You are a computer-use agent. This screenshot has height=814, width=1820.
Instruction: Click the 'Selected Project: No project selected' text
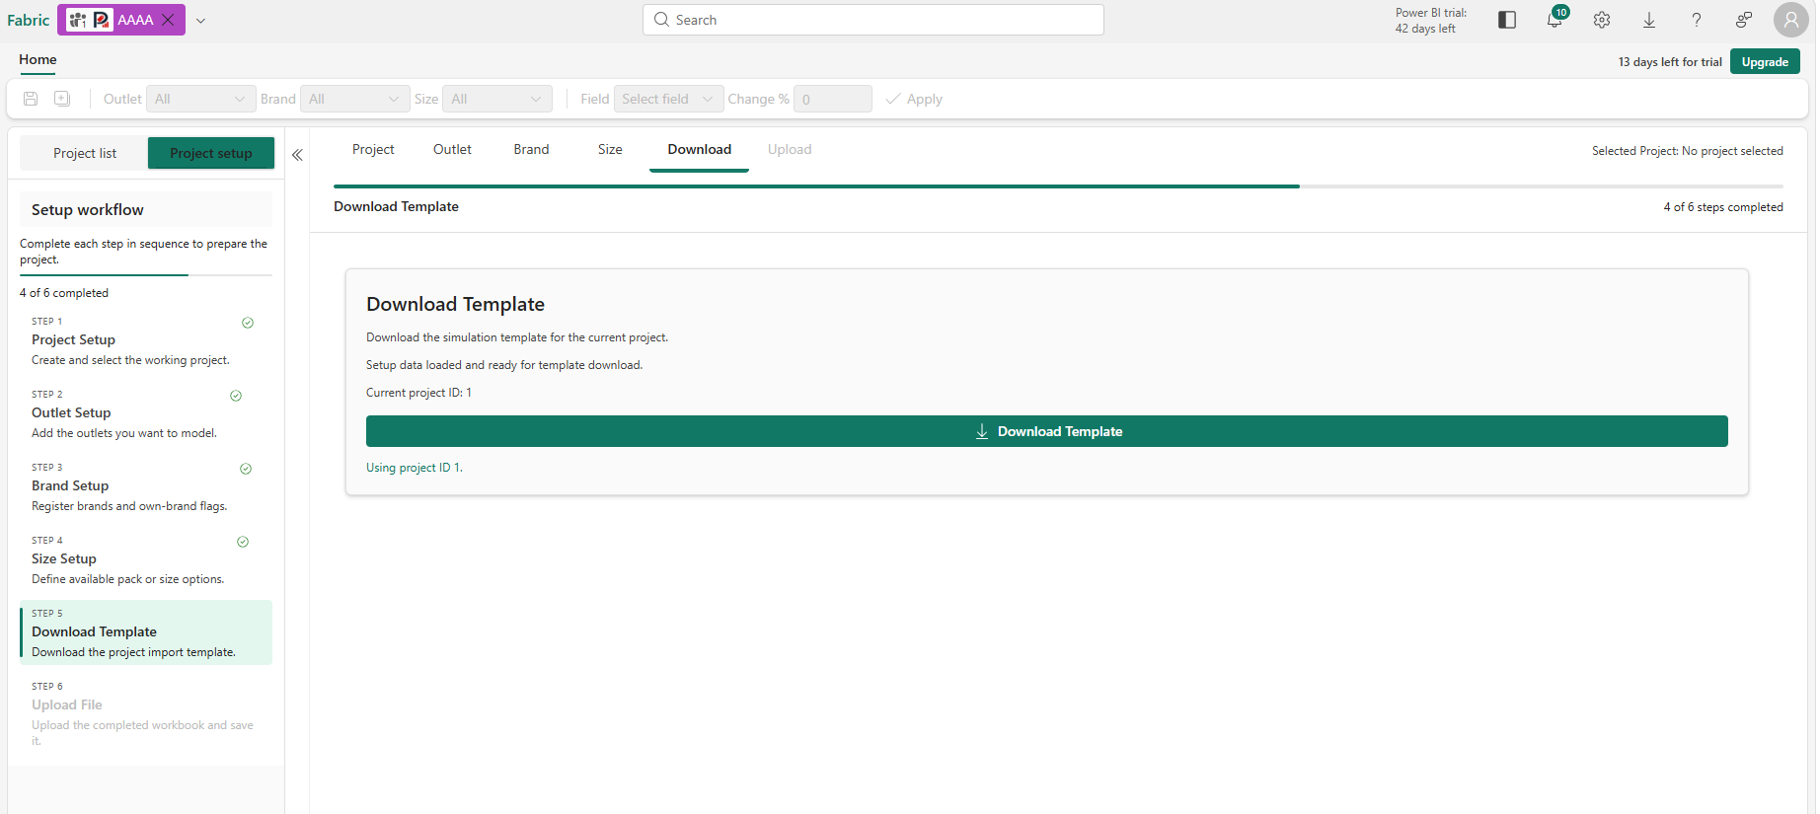1688,151
